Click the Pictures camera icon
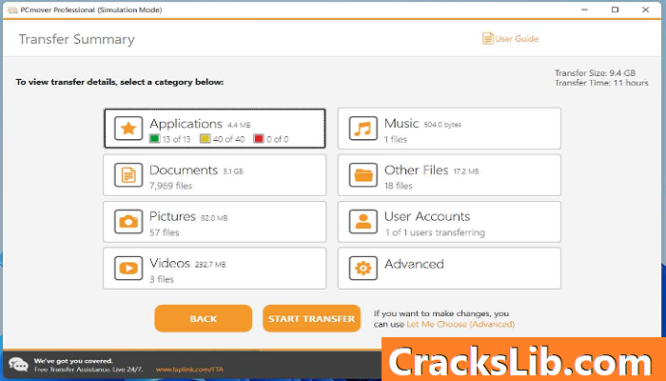 128,222
